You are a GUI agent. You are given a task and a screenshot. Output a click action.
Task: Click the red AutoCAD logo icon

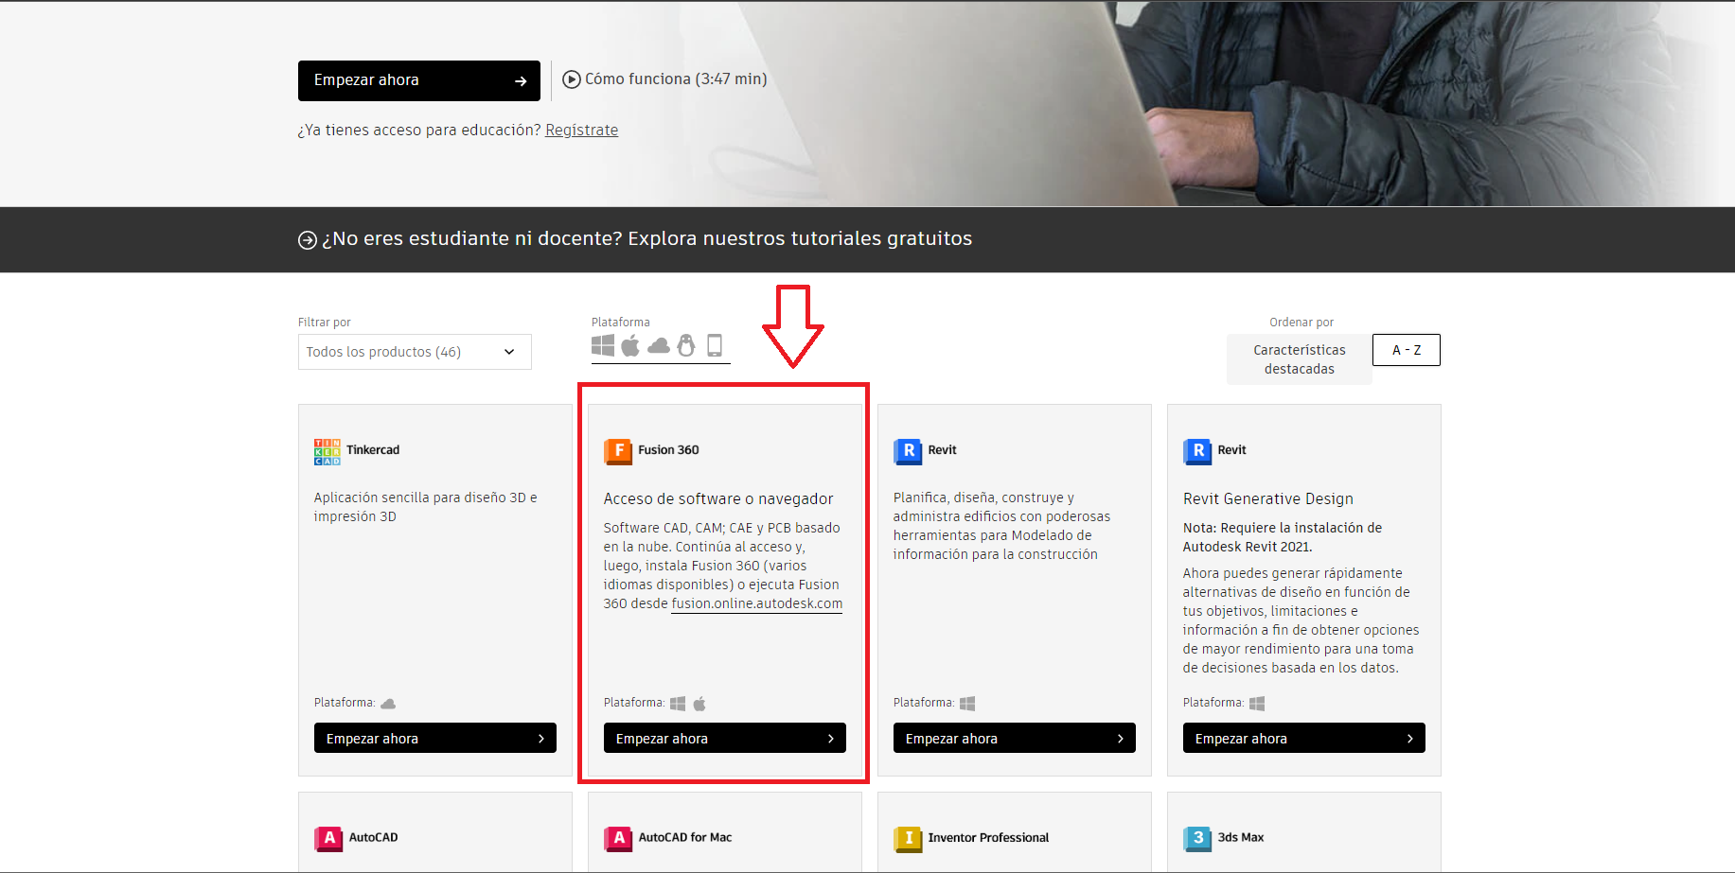point(328,838)
